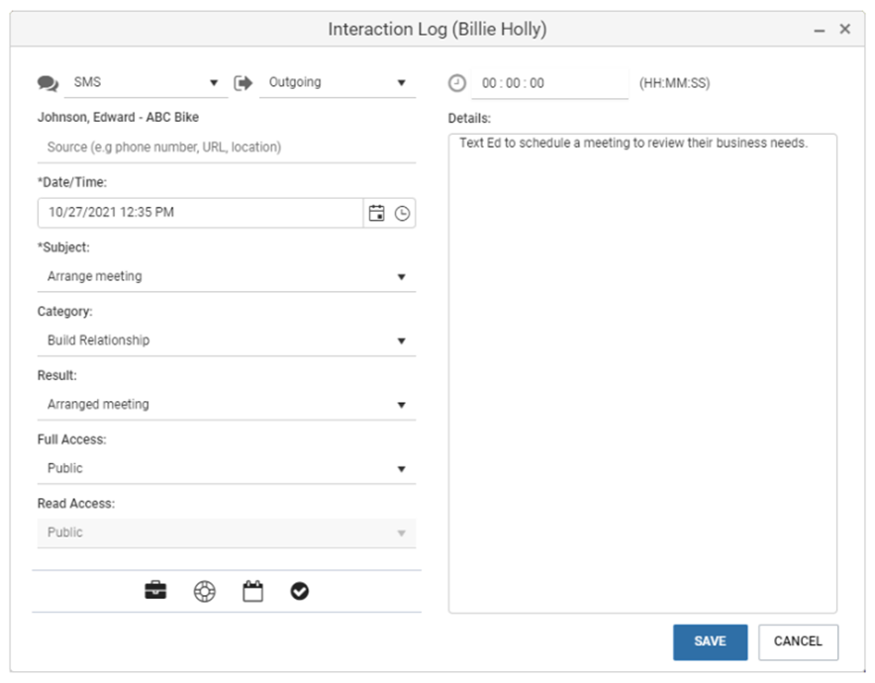Open the Outgoing direction dropdown

coord(337,83)
